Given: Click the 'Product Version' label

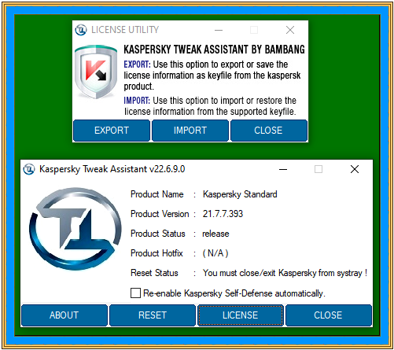Looking at the screenshot, I should [160, 214].
